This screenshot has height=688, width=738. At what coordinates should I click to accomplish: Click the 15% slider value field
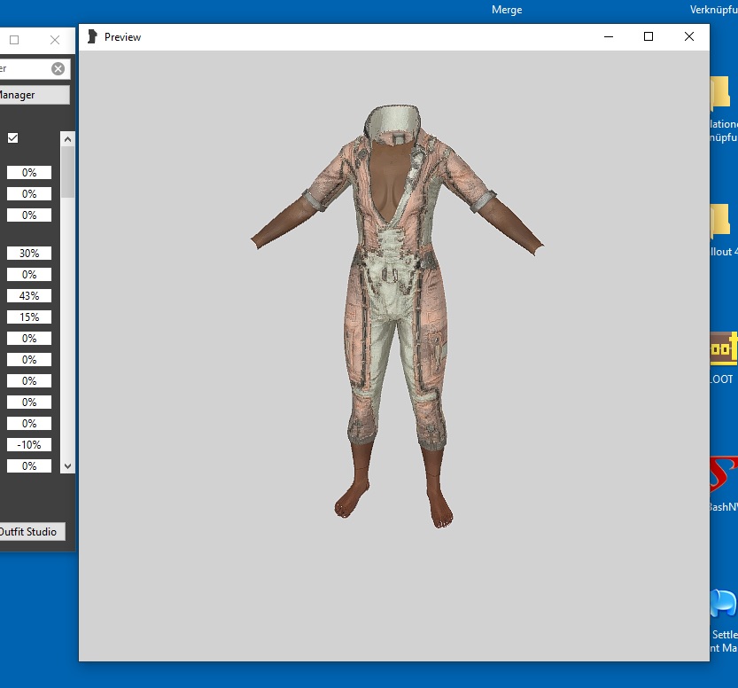(28, 317)
